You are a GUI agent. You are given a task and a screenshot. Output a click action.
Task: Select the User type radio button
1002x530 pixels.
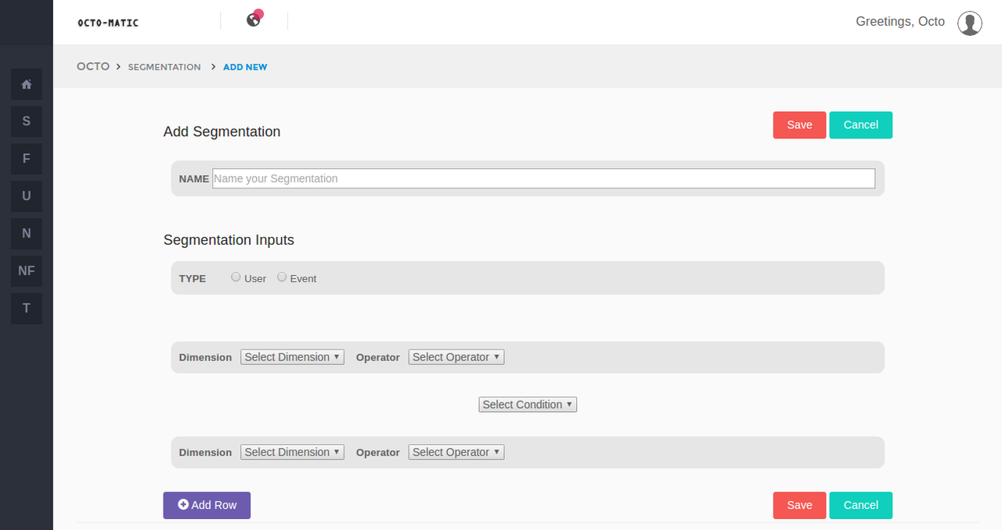236,277
